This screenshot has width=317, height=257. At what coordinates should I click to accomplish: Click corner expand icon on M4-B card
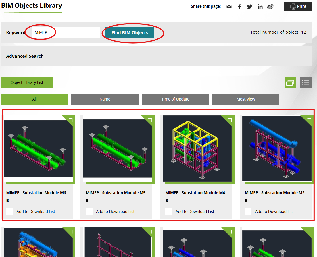(x=230, y=120)
